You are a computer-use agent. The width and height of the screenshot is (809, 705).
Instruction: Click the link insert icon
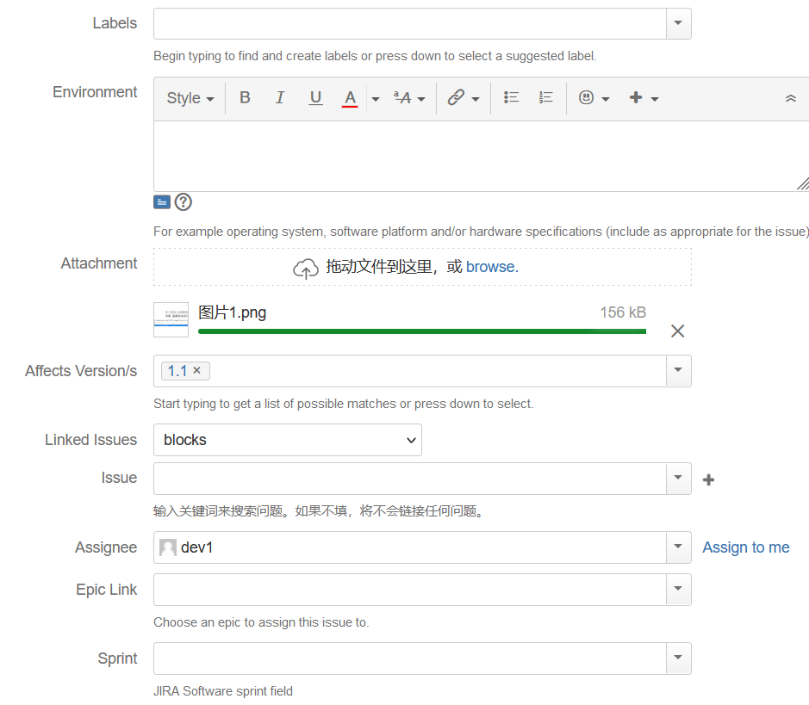pos(457,98)
